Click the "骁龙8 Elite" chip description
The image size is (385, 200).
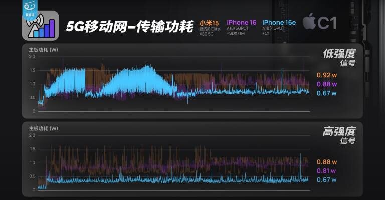210,29
